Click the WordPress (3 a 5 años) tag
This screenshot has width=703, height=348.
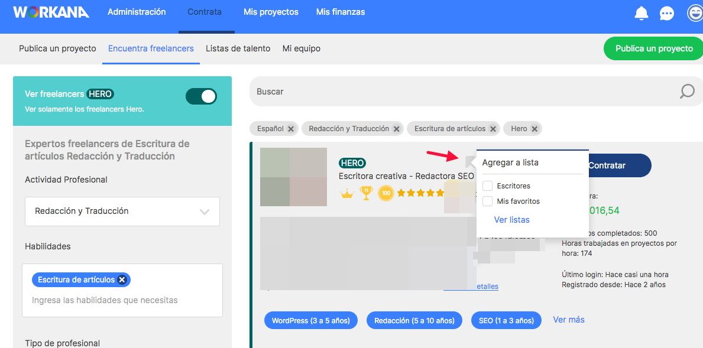[x=310, y=321]
